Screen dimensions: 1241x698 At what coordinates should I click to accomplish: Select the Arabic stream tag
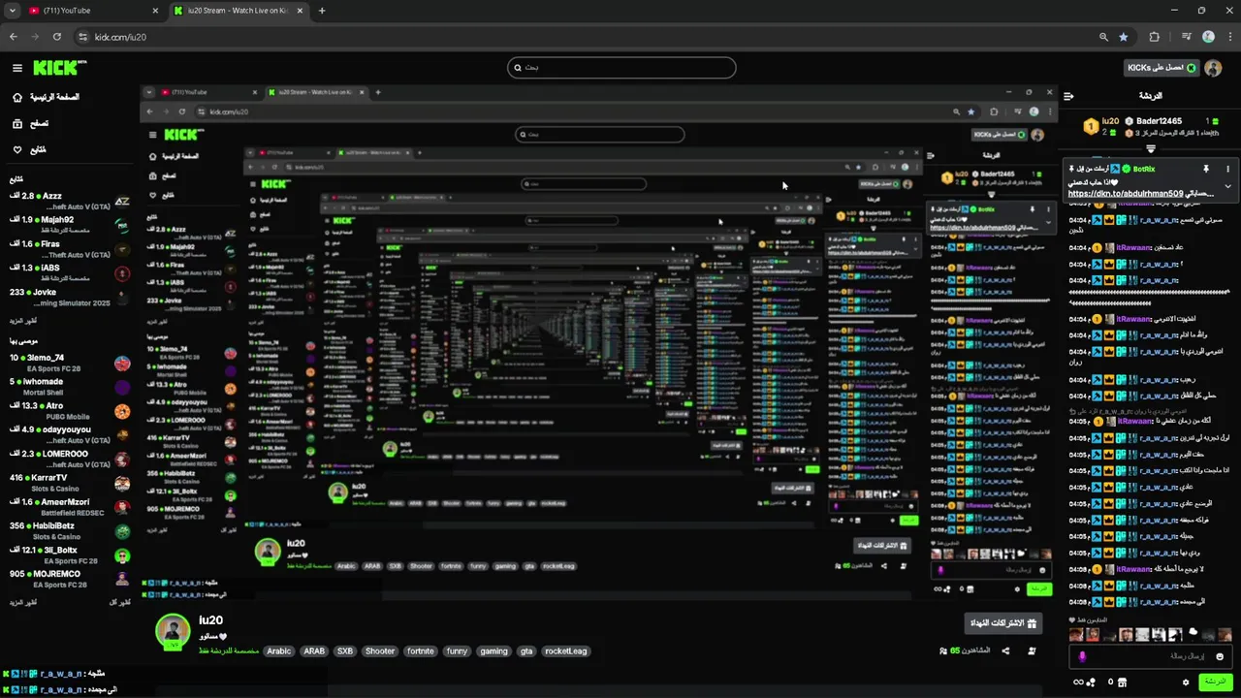point(279,651)
